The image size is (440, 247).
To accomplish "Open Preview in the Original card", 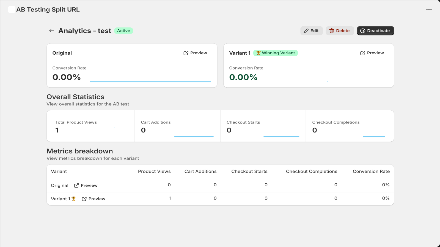I will (x=195, y=53).
